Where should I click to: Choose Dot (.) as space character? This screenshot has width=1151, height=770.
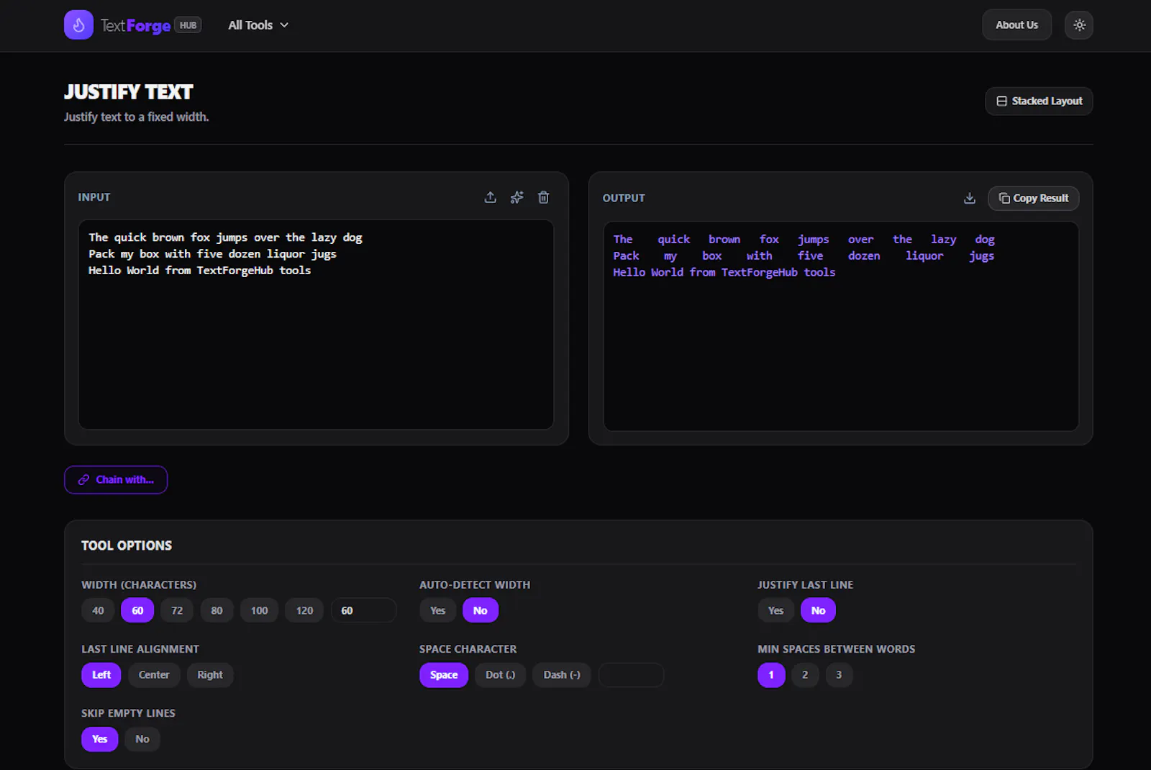[500, 675]
